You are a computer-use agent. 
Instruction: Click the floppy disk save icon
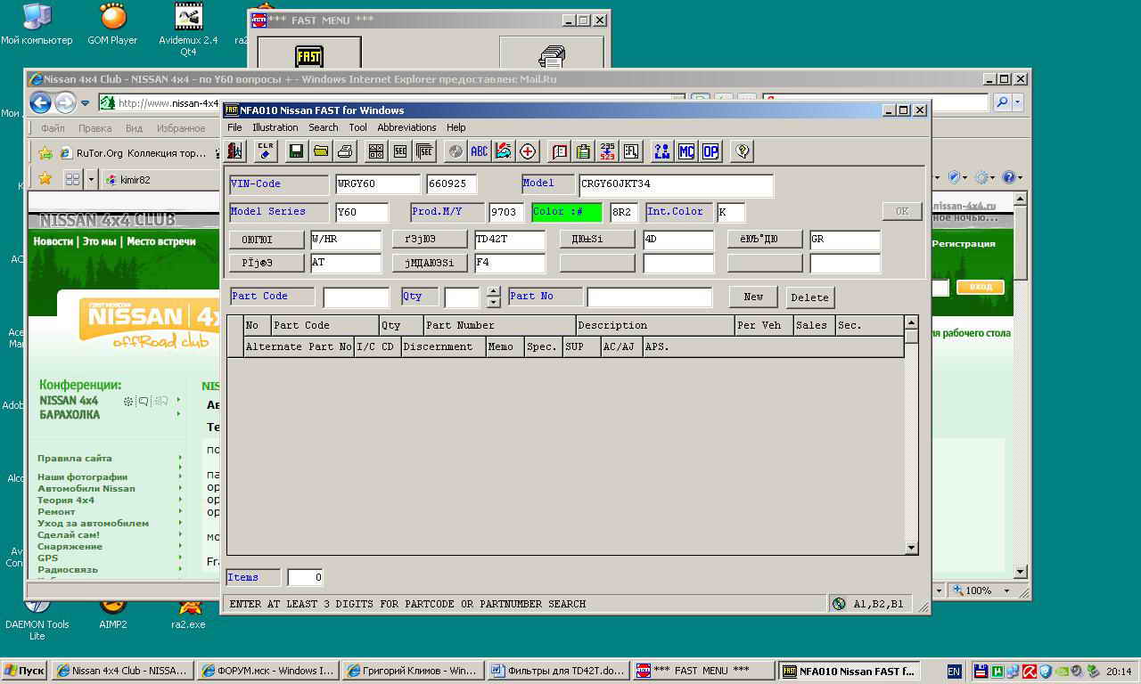point(296,151)
